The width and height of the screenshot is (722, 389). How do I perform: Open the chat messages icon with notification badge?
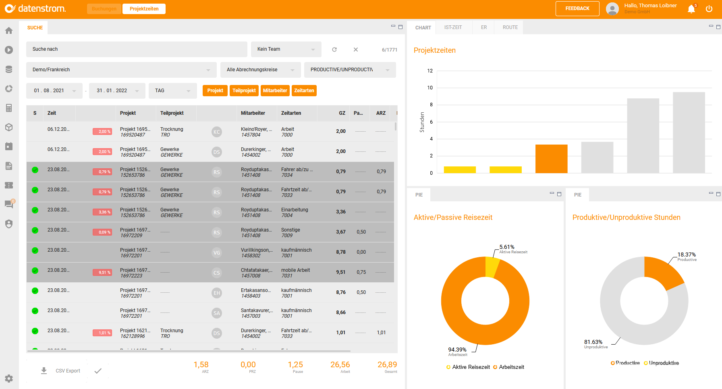[x=8, y=205]
